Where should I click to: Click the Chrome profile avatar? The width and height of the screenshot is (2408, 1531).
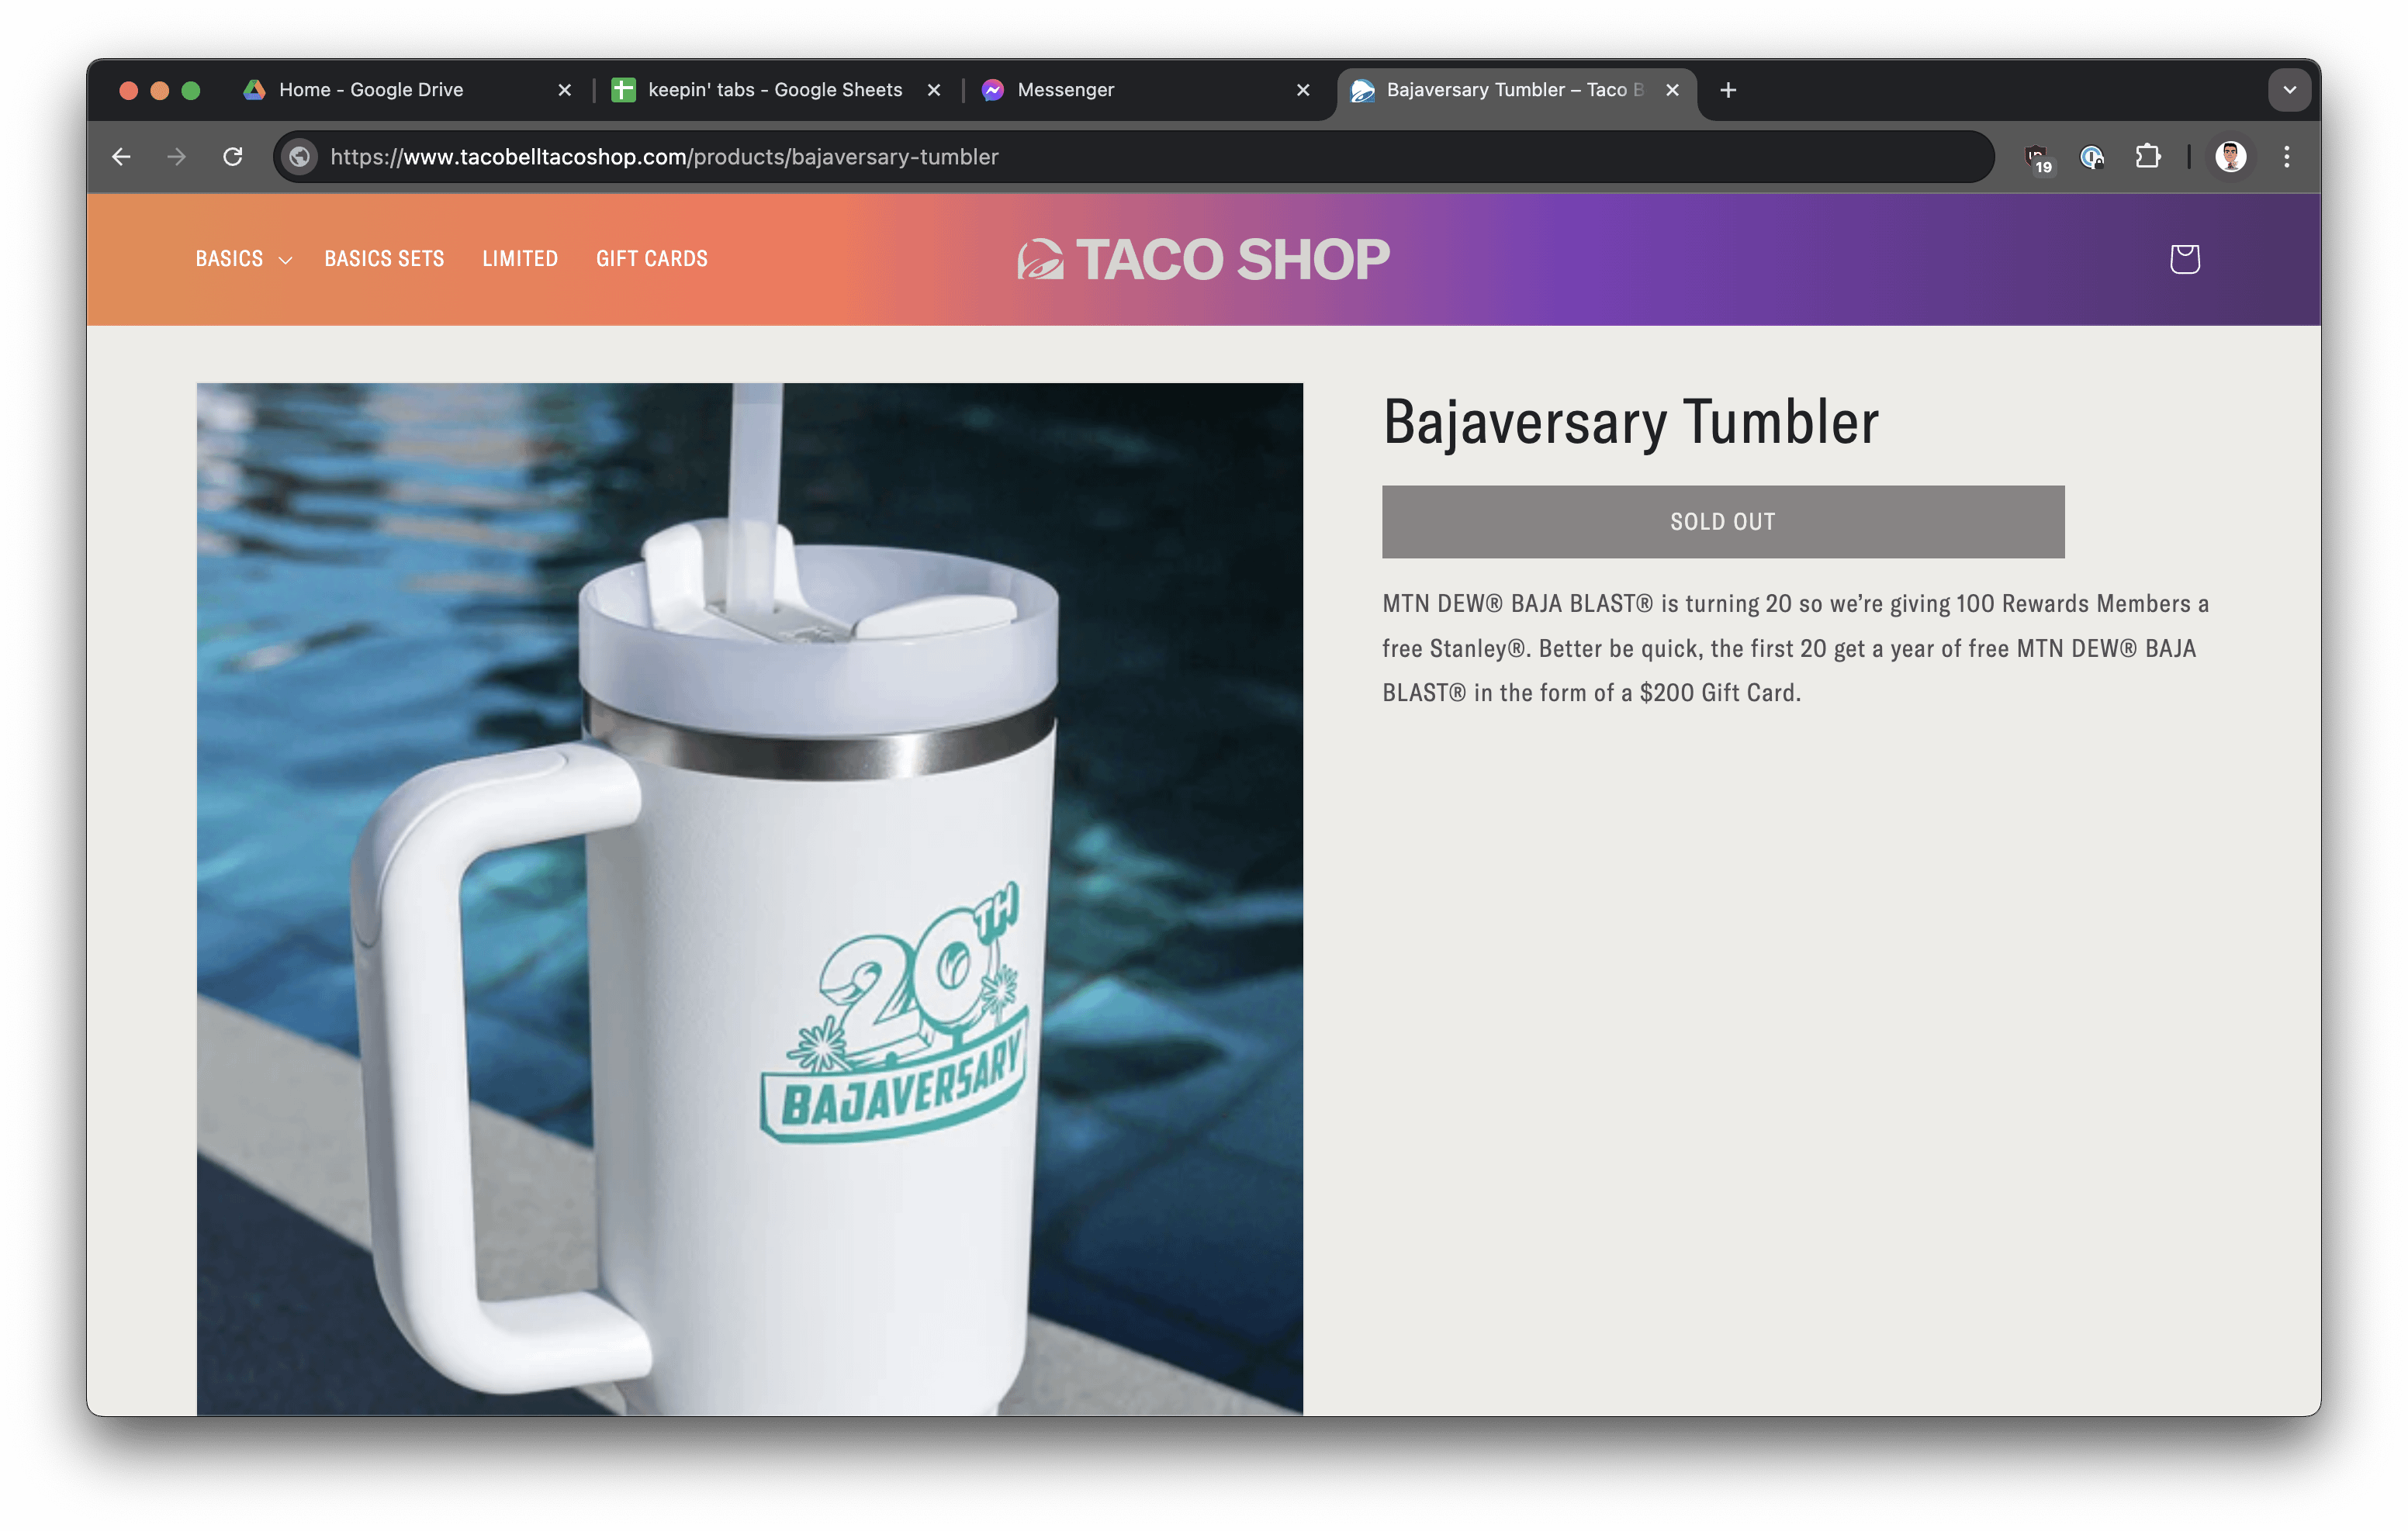(x=2230, y=157)
